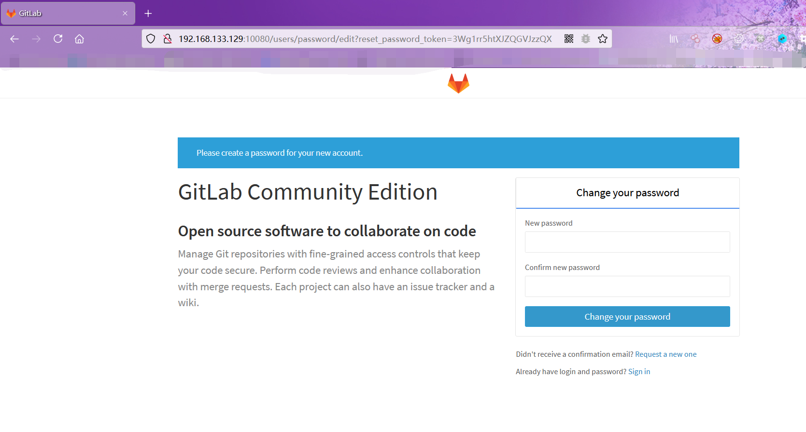Click the 'Please create a password' notice
806x432 pixels.
[458, 153]
